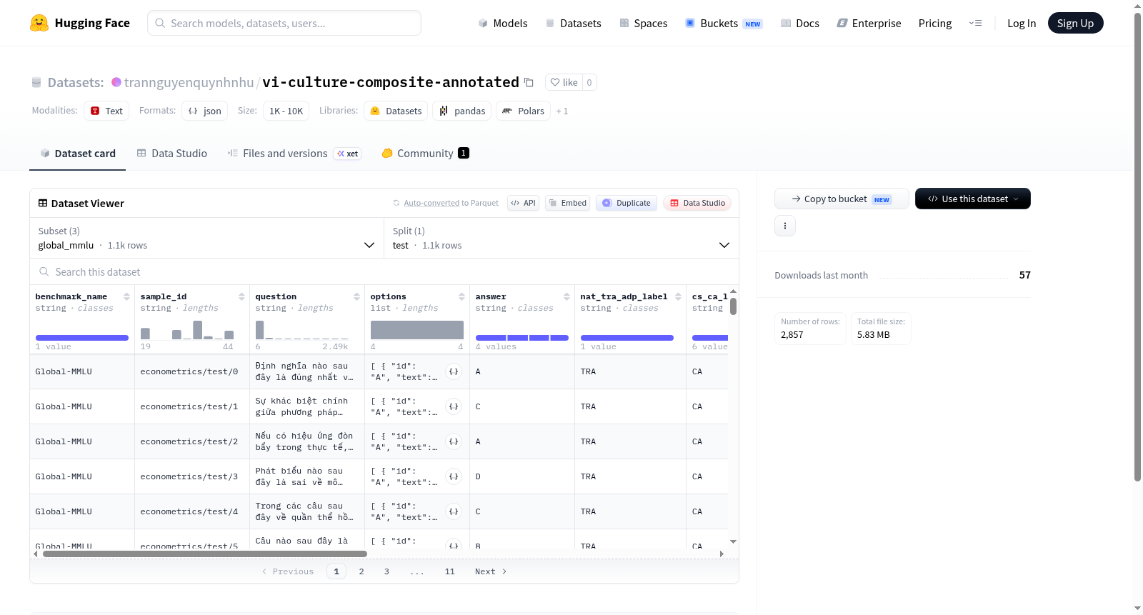The width and height of the screenshot is (1143, 615).
Task: Click the table's vertical scrollbar thumb
Action: (733, 306)
